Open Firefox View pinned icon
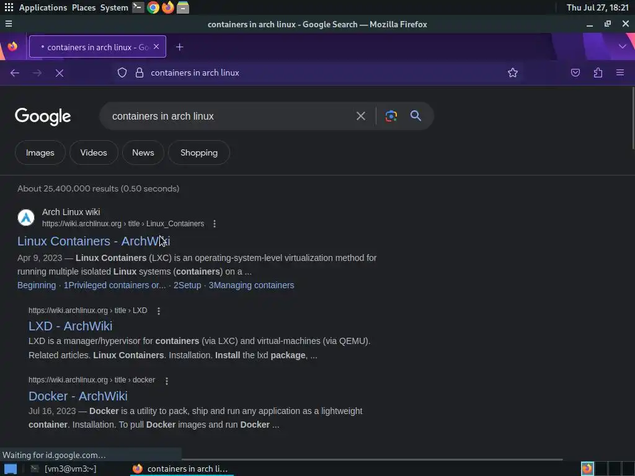 point(12,46)
